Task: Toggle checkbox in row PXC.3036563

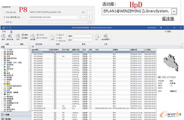Action: [55, 56]
